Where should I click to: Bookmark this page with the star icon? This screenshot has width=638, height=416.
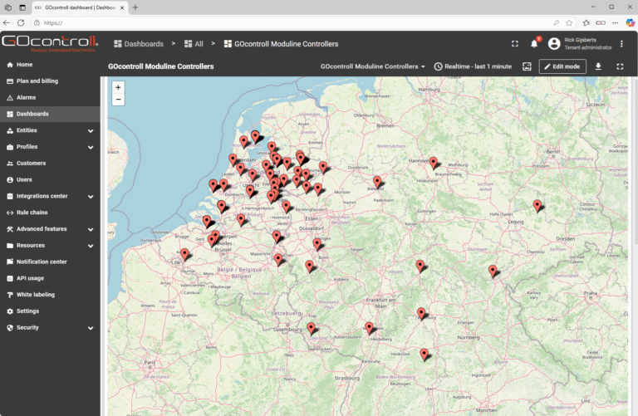[569, 22]
